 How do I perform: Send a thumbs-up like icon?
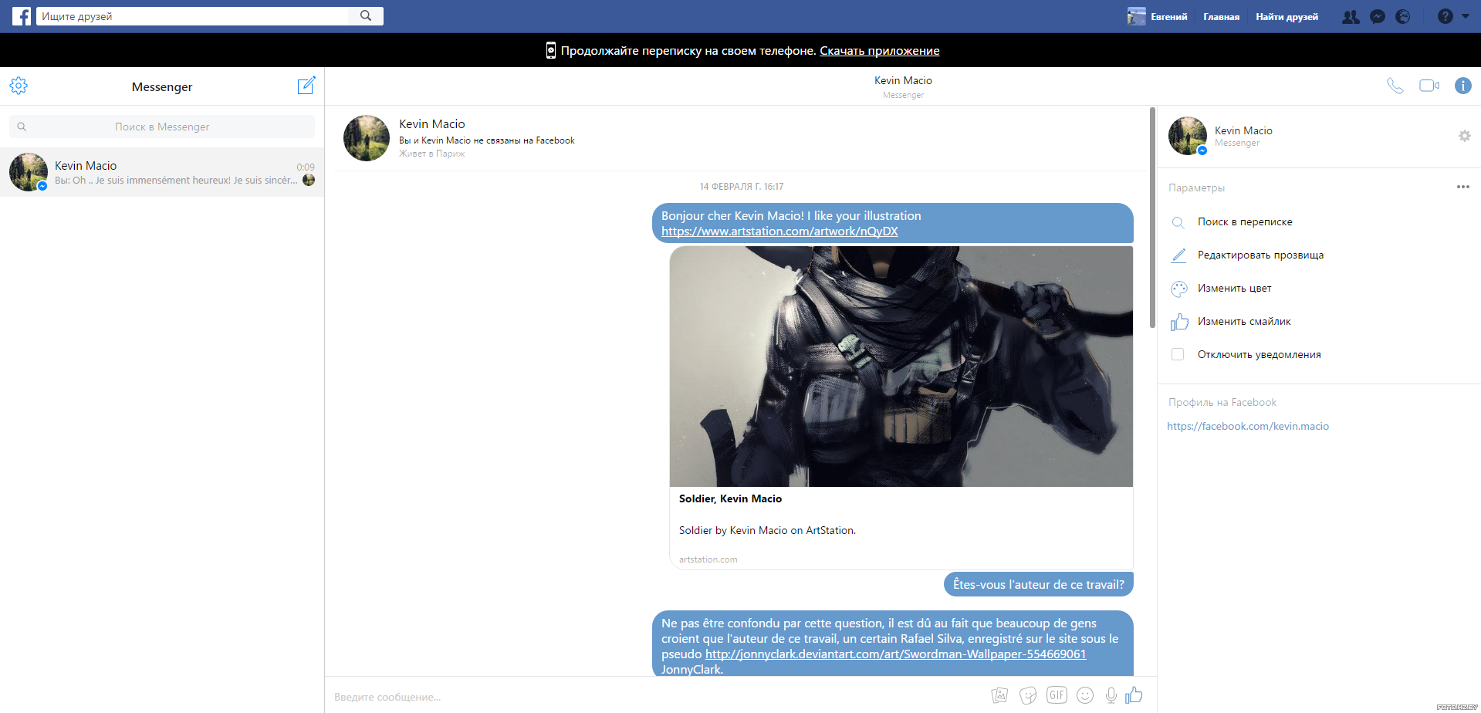tap(1134, 695)
